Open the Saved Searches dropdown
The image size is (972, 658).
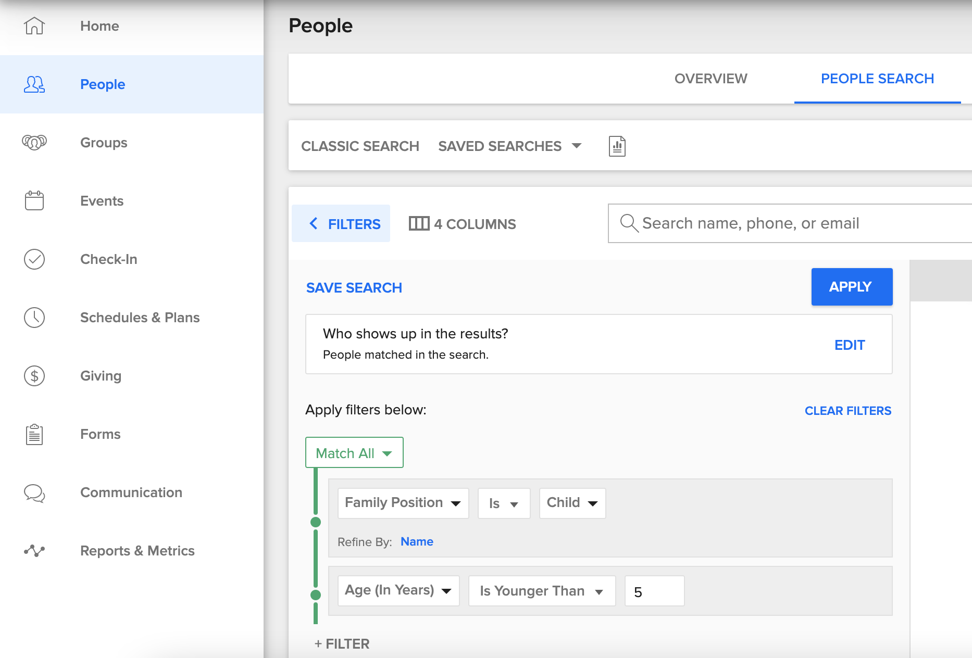(x=509, y=146)
